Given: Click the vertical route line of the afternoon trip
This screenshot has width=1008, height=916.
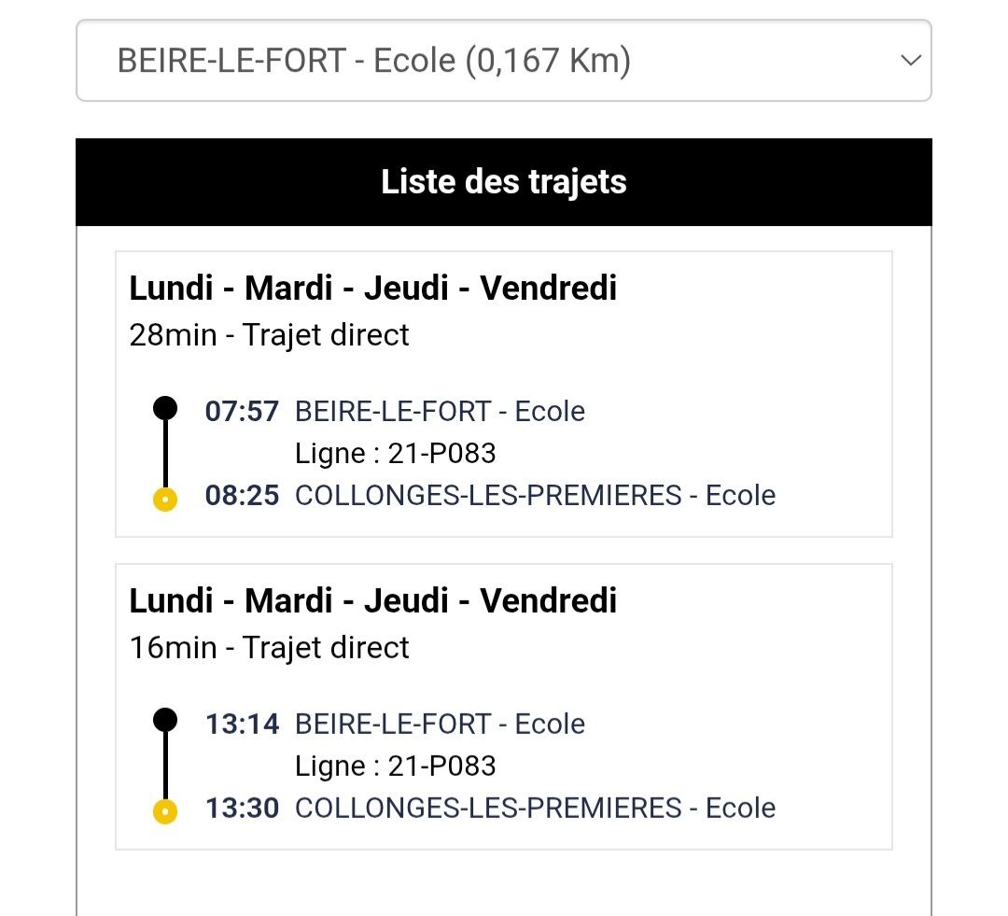Looking at the screenshot, I should 165,766.
